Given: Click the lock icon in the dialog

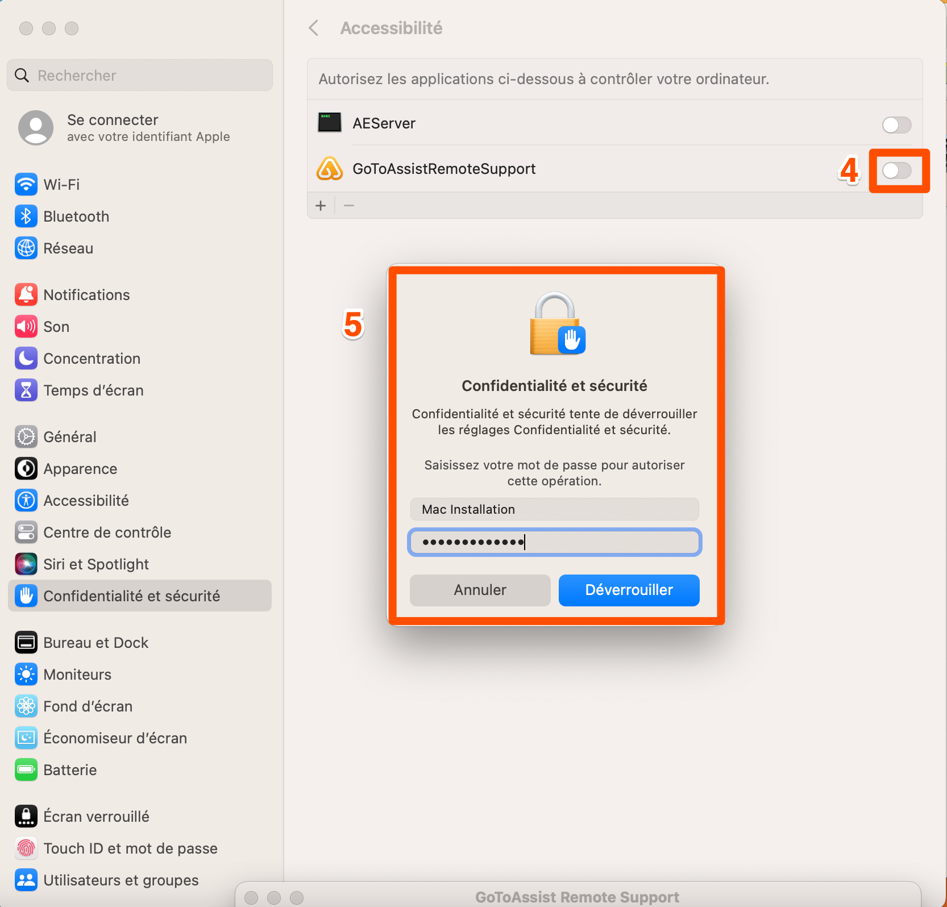Looking at the screenshot, I should point(557,323).
